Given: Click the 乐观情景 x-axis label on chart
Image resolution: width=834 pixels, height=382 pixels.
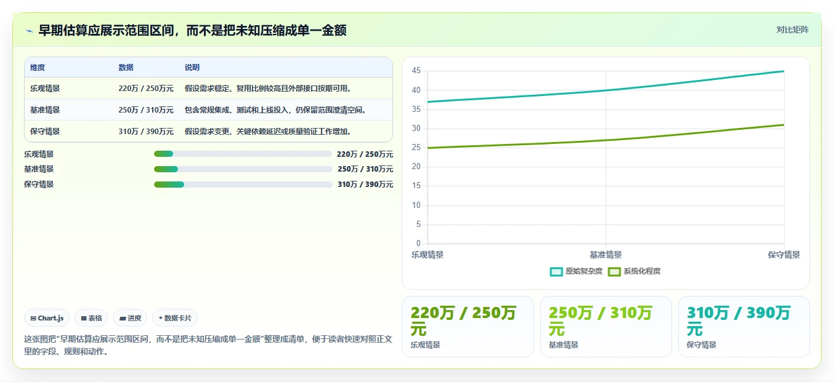Looking at the screenshot, I should coord(427,255).
